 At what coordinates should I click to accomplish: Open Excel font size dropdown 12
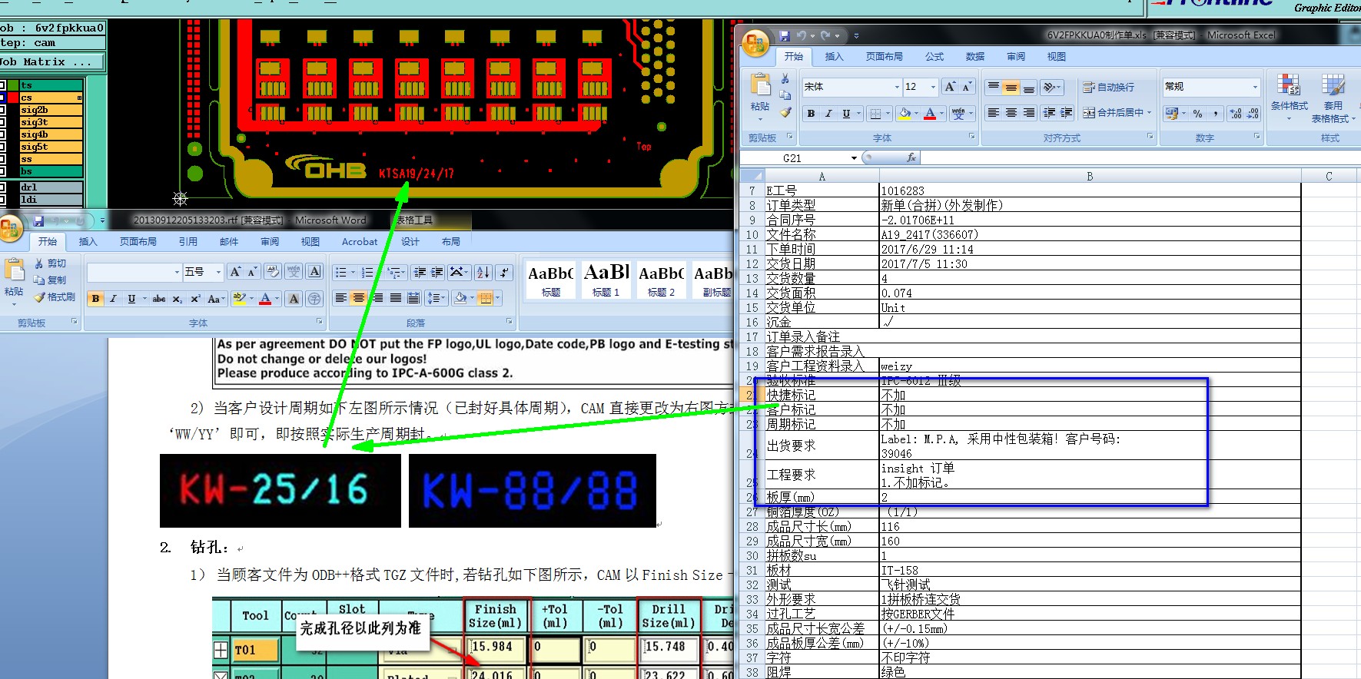[x=934, y=87]
